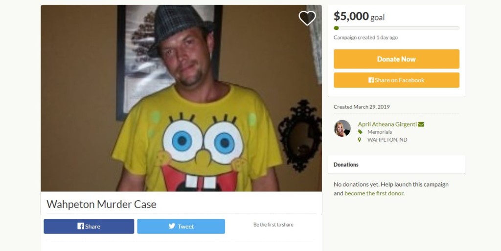Click the Facebook icon in Share on Facebook
The image size is (501, 251).
pyautogui.click(x=371, y=80)
